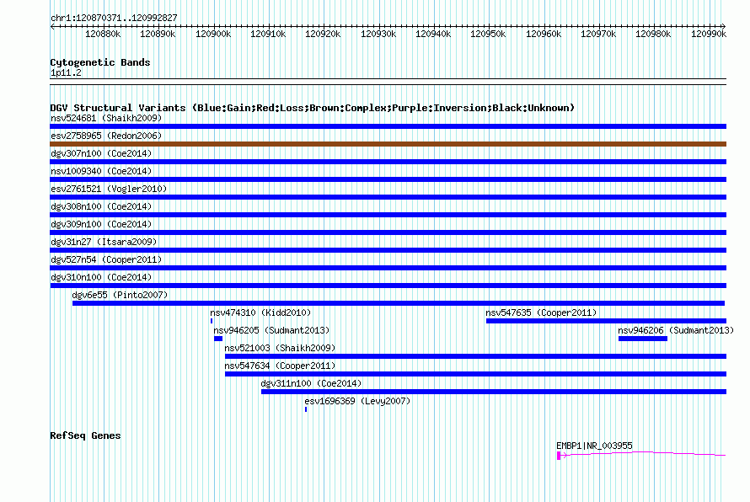Click the blue bar under dgv527n54
750x502 pixels.
click(x=388, y=268)
